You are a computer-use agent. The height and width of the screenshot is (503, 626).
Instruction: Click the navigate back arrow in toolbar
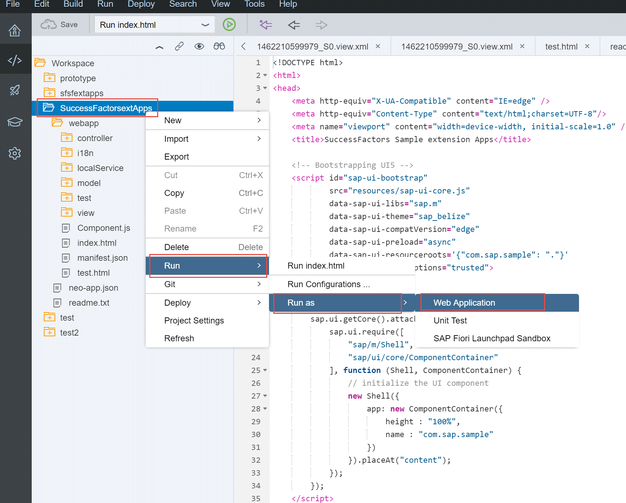pos(294,25)
